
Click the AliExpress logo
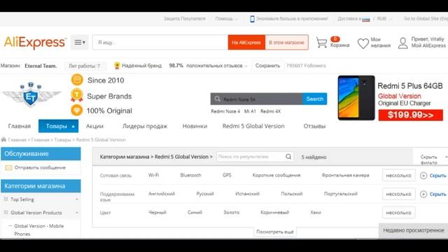pyautogui.click(x=35, y=42)
